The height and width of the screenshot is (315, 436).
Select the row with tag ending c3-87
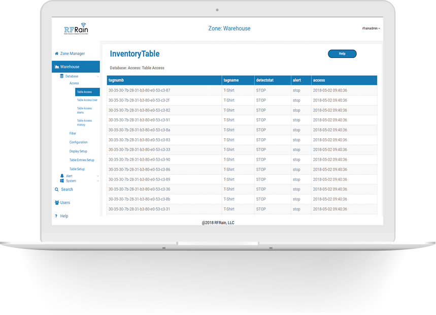(139, 90)
